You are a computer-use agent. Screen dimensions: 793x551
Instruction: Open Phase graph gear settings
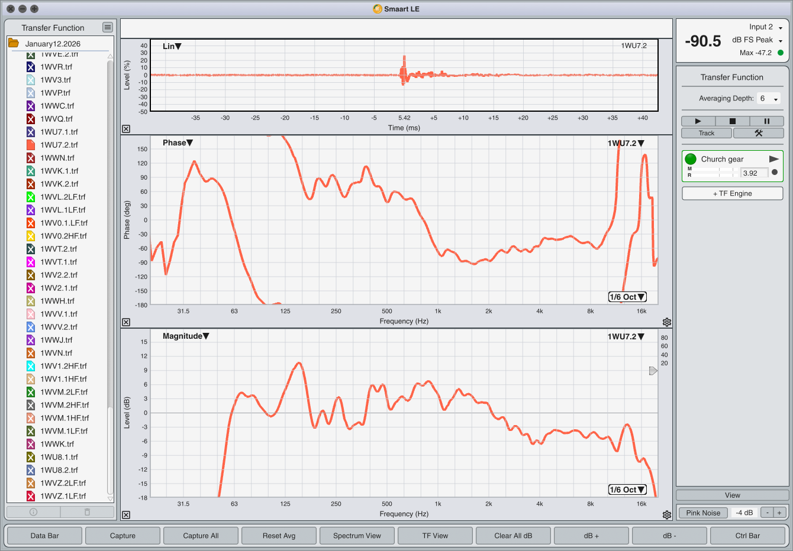click(667, 322)
